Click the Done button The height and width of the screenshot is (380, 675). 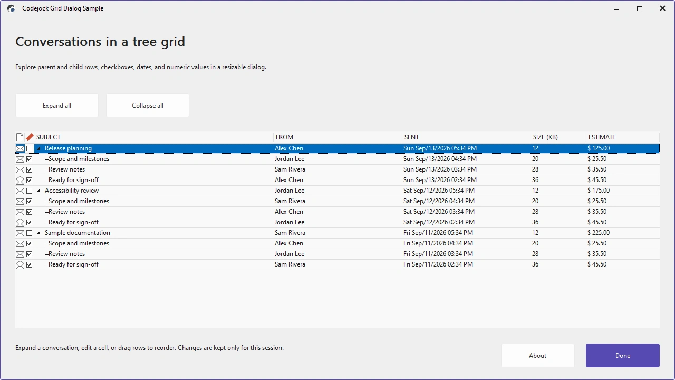[x=623, y=356]
